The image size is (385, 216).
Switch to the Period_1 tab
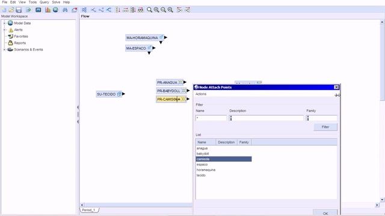tap(89, 210)
